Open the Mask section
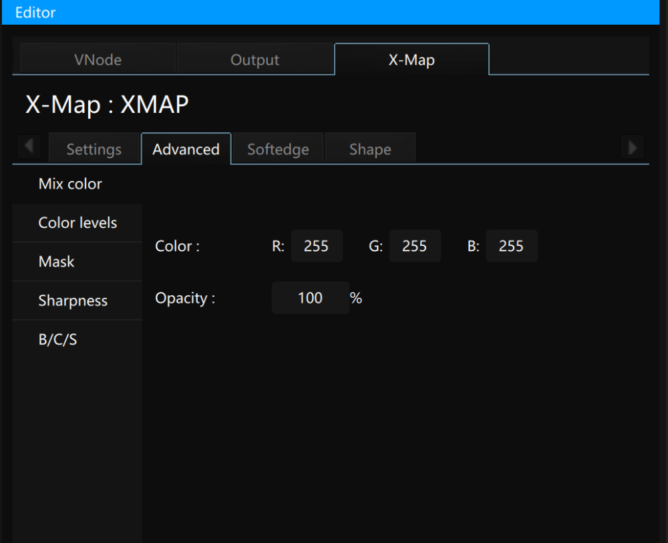Screen dimensions: 668x543 tap(77, 262)
